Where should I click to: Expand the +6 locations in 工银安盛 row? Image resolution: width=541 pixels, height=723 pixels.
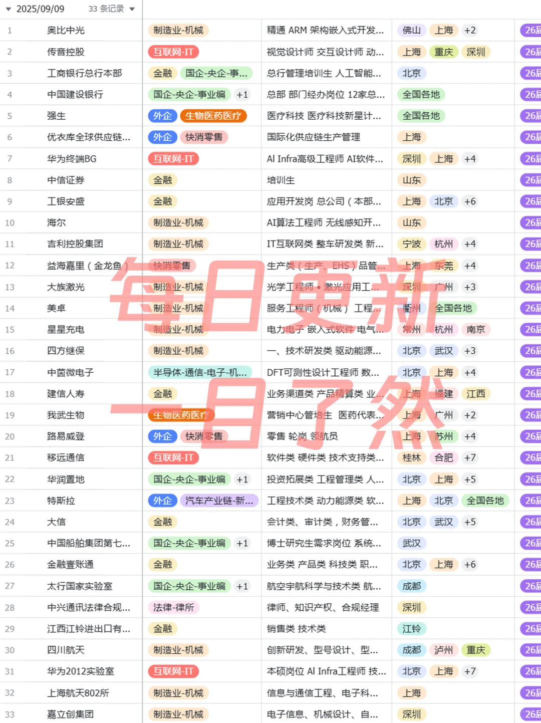(x=470, y=201)
